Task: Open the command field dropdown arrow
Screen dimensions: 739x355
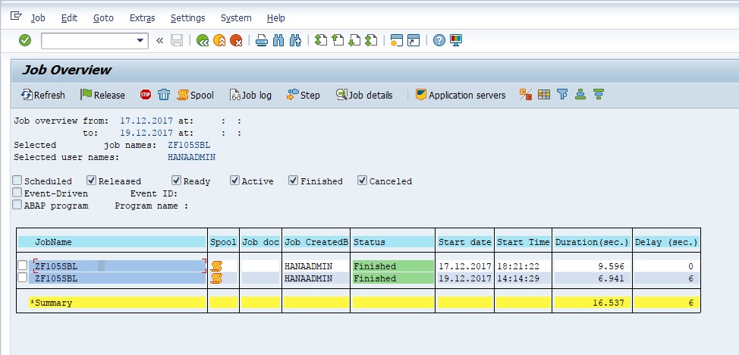Action: point(140,40)
